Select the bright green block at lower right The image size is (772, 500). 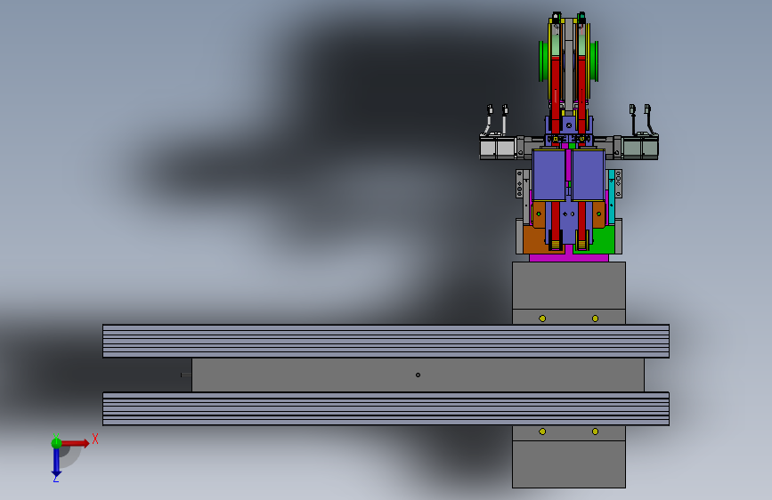click(603, 239)
